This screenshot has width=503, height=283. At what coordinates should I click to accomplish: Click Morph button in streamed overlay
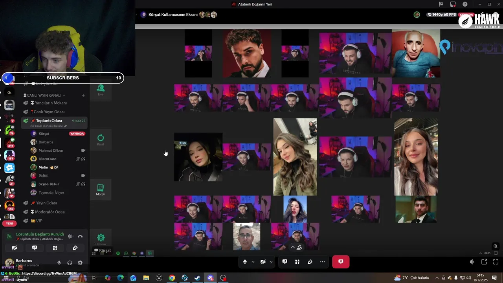click(x=101, y=189)
